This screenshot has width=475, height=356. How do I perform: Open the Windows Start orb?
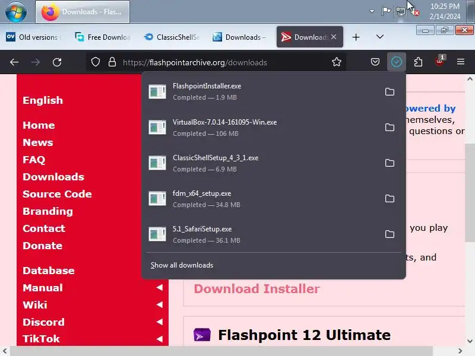[x=16, y=11]
